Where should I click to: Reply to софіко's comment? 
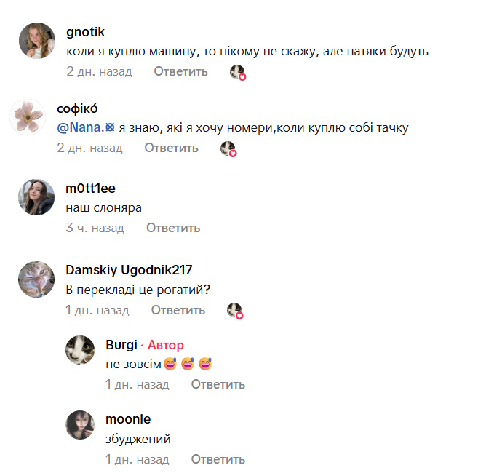[x=171, y=148]
